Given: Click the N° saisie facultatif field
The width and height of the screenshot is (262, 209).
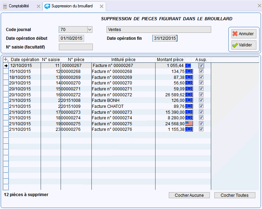Looking at the screenshot, I should click(x=76, y=47).
